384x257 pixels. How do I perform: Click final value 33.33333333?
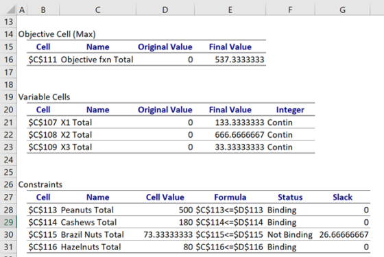click(x=239, y=147)
